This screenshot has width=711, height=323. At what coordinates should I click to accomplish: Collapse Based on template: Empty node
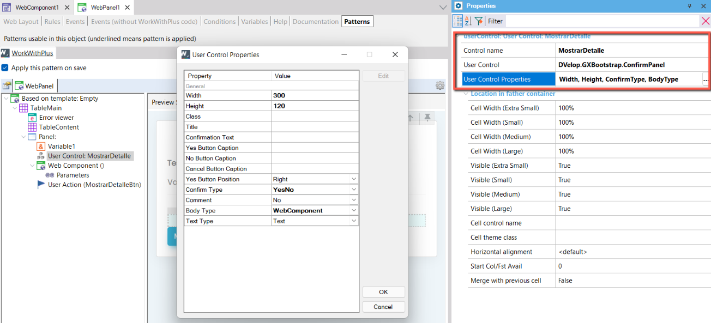[6, 99]
